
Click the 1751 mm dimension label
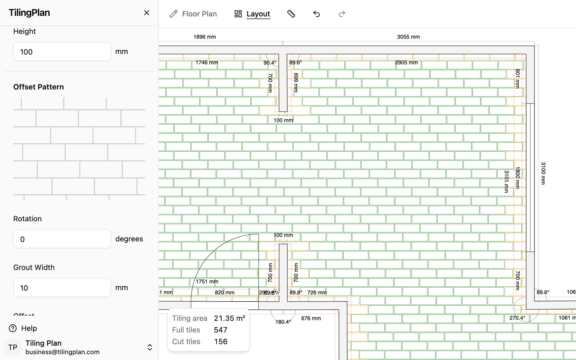pyautogui.click(x=207, y=281)
